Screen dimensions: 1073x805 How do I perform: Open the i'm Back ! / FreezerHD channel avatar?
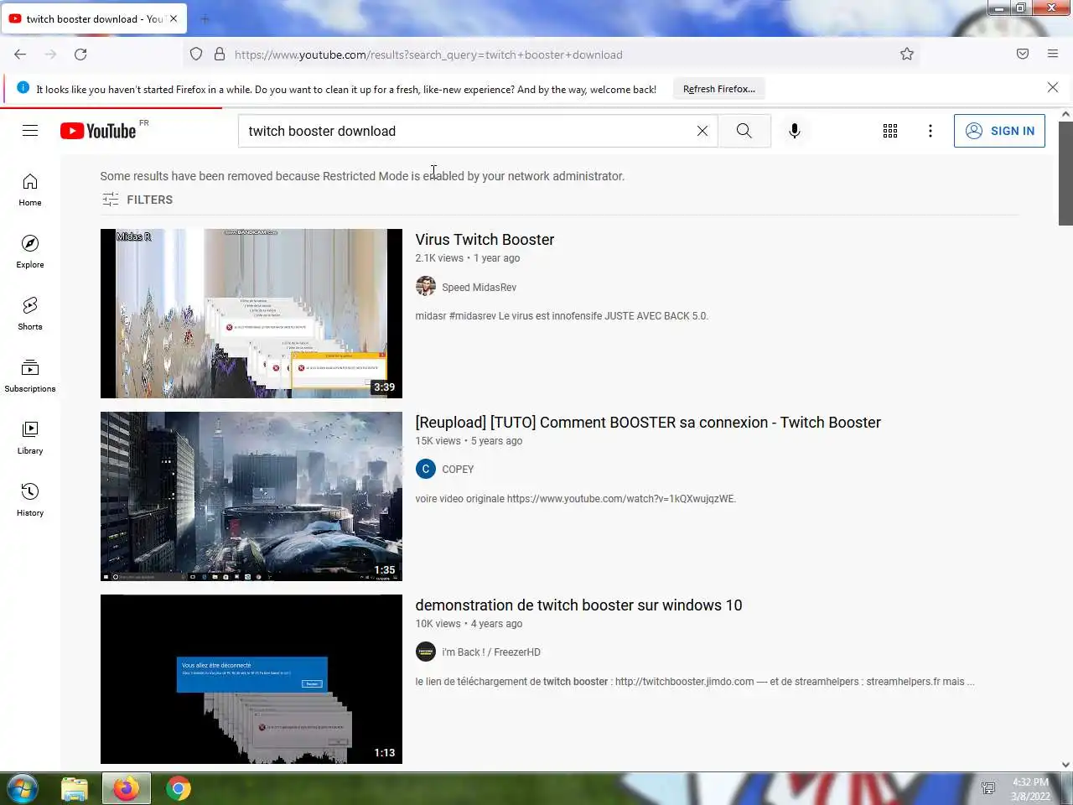point(426,652)
